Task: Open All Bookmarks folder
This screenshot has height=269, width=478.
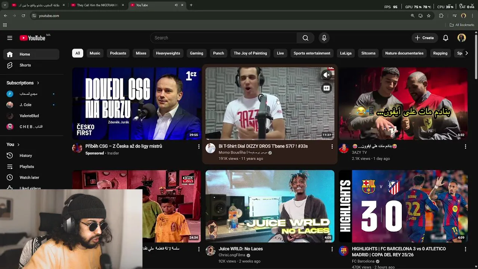Action: (x=462, y=25)
